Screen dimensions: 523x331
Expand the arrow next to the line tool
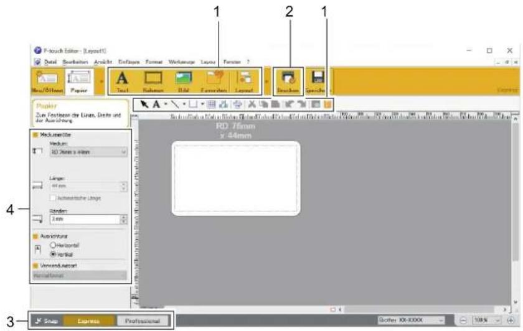tap(184, 105)
